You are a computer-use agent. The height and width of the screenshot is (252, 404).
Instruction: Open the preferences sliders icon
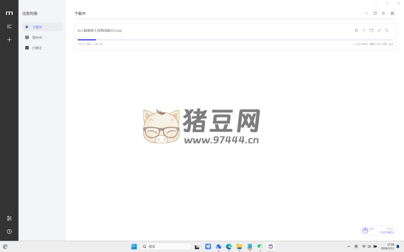[x=9, y=218]
